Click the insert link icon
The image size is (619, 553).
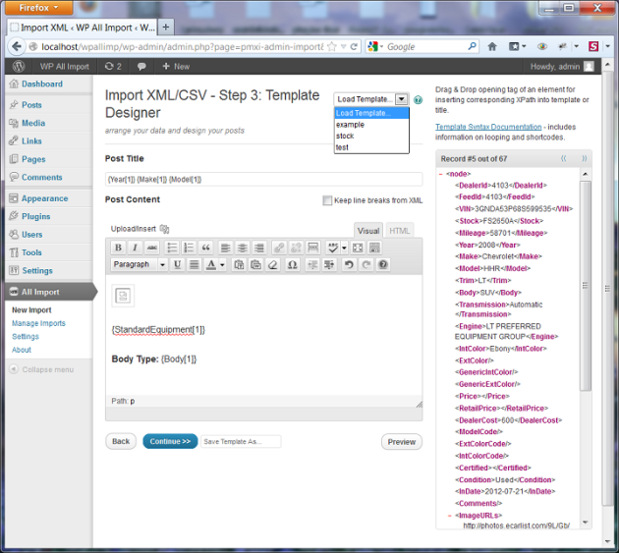(279, 248)
